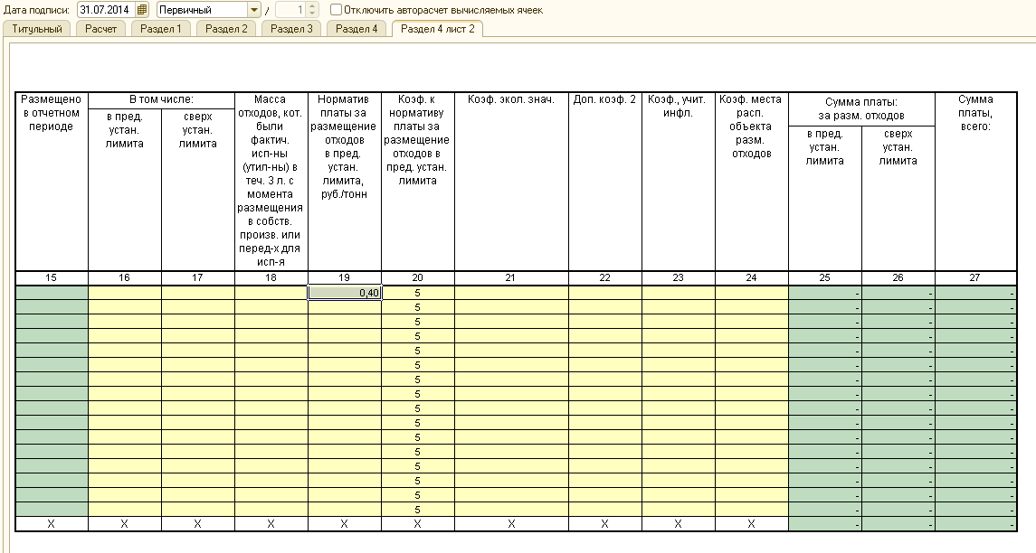Click the bottom total cell in column 27
1036x553 pixels.
(974, 524)
